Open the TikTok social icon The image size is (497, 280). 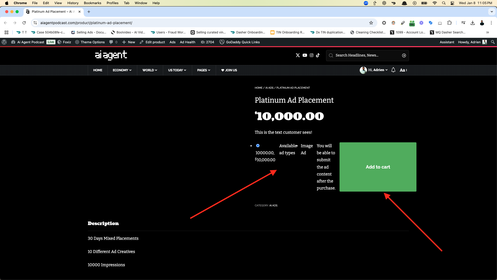pos(318,55)
